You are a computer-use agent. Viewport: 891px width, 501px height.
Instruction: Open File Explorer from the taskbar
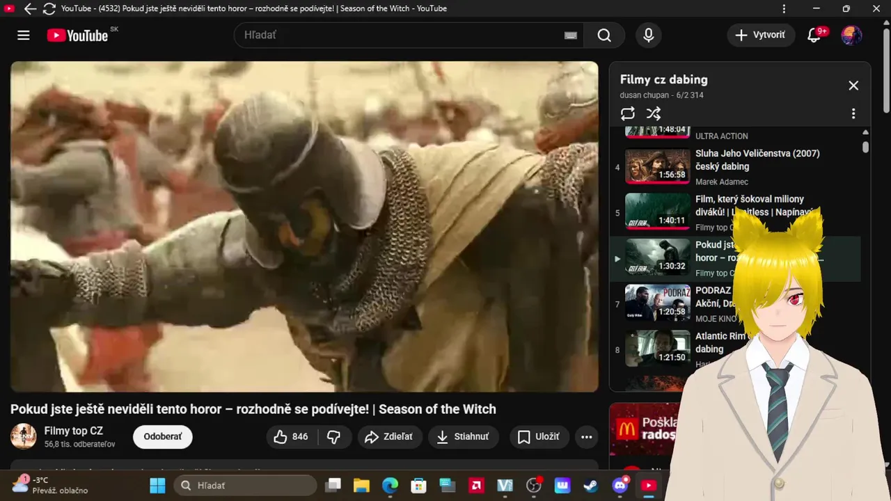pyautogui.click(x=361, y=485)
